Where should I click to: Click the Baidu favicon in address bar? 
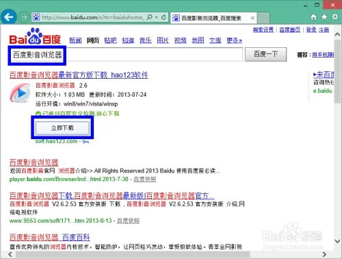tap(36, 17)
